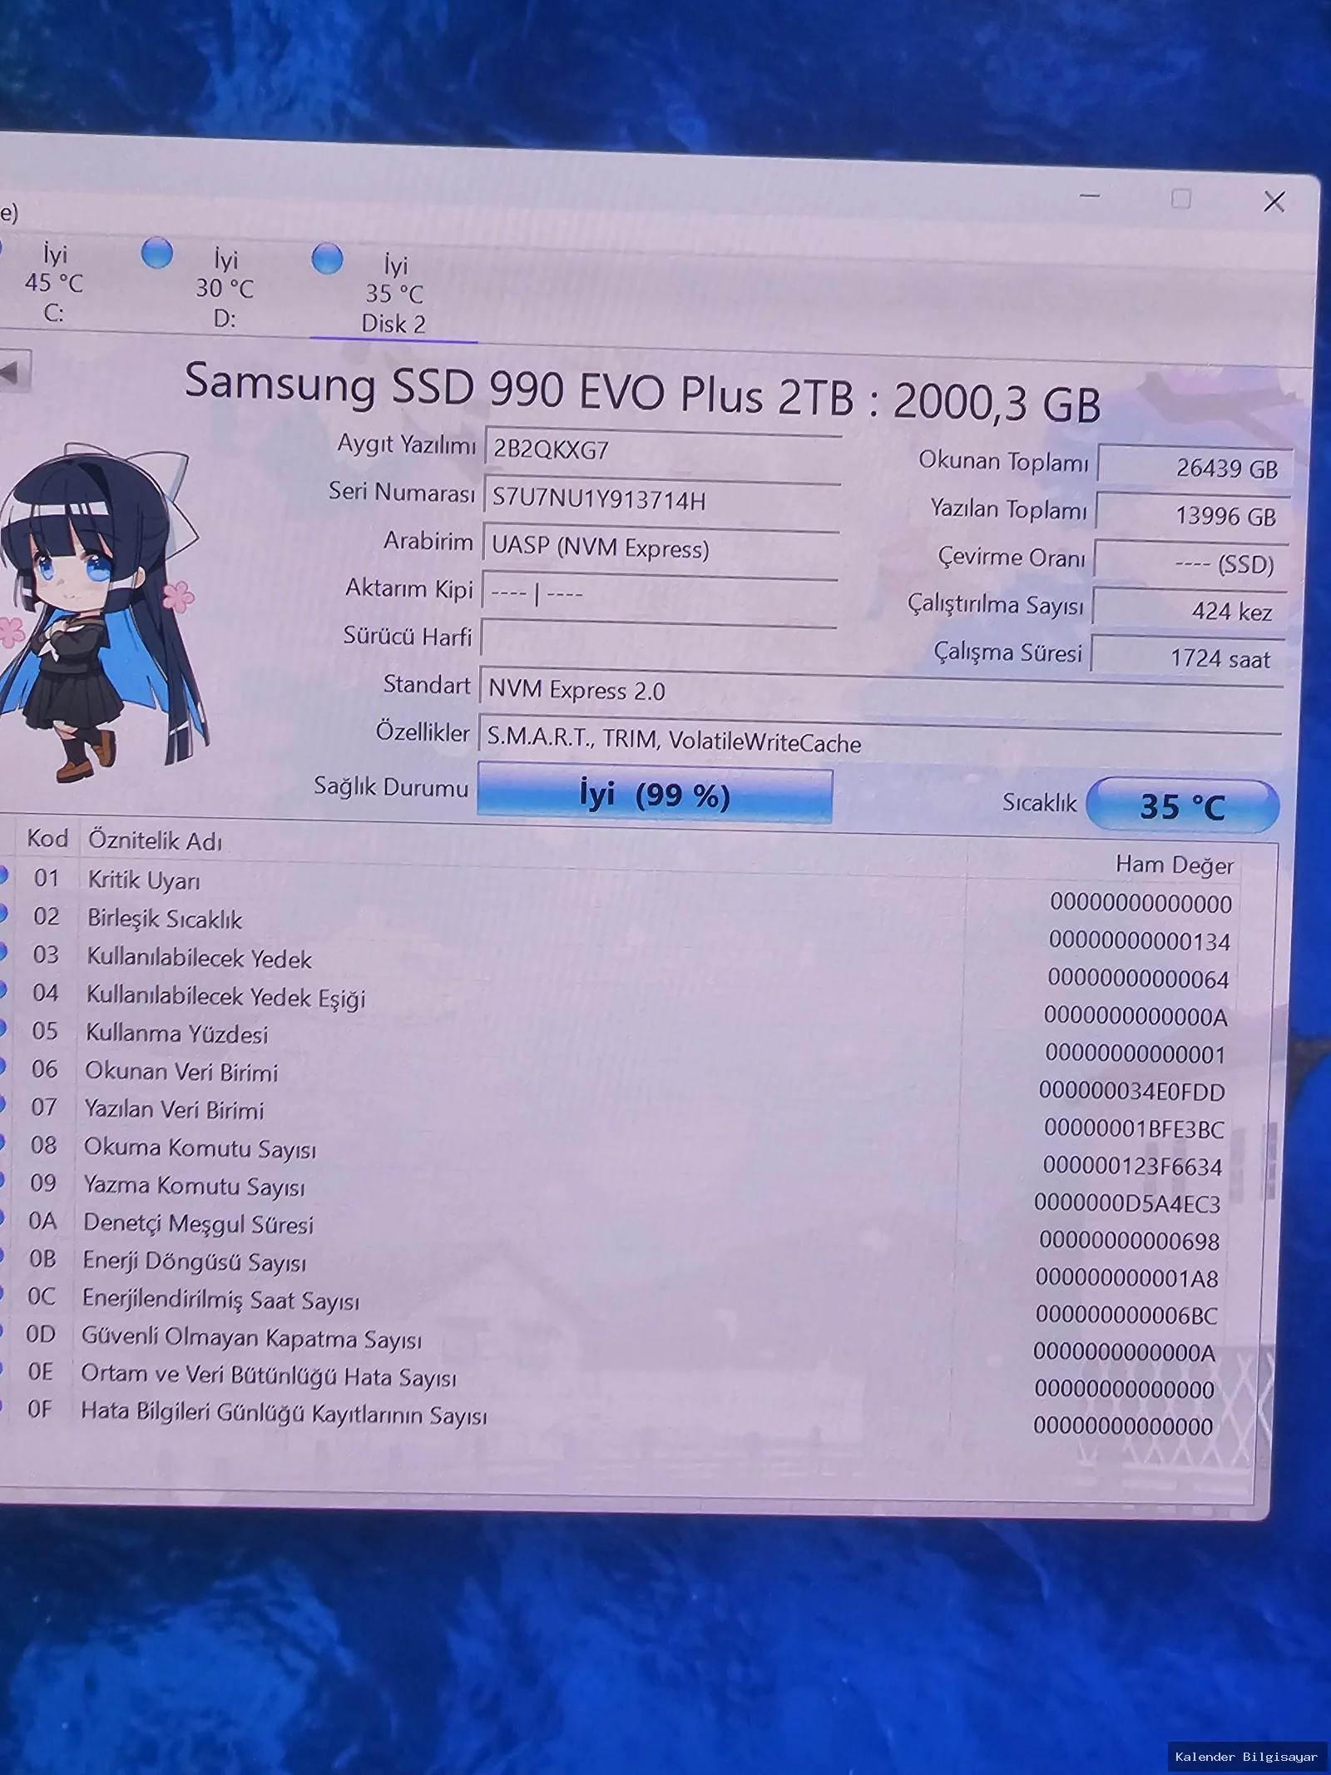The height and width of the screenshot is (1775, 1331).
Task: Select the 0D Güvenli Olmayan Kapatma Sayısı row
Action: coord(610,1345)
